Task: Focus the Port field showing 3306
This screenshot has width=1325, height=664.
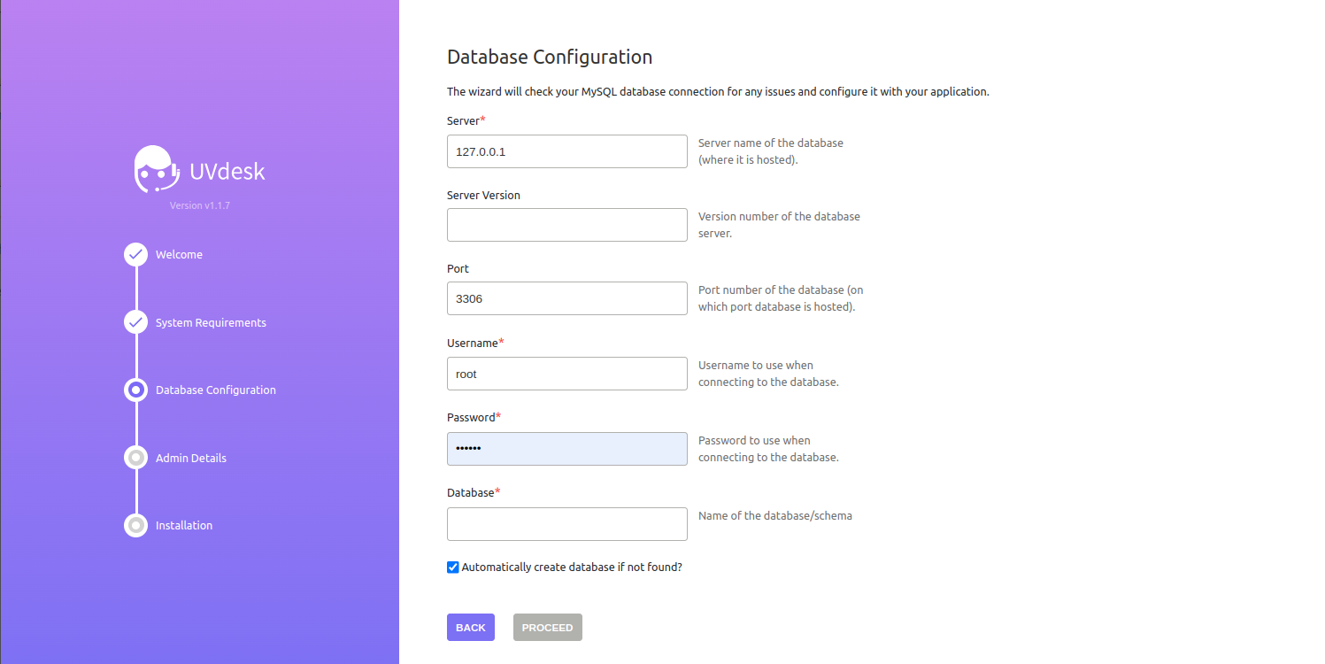Action: click(x=567, y=298)
